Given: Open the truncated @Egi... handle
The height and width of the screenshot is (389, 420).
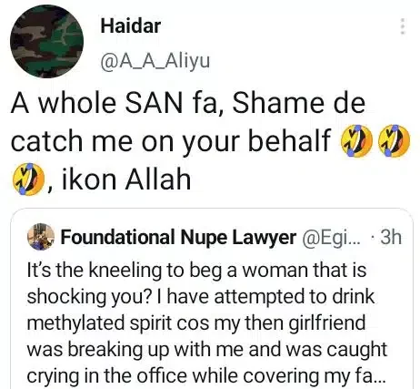Looking at the screenshot, I should point(330,238).
